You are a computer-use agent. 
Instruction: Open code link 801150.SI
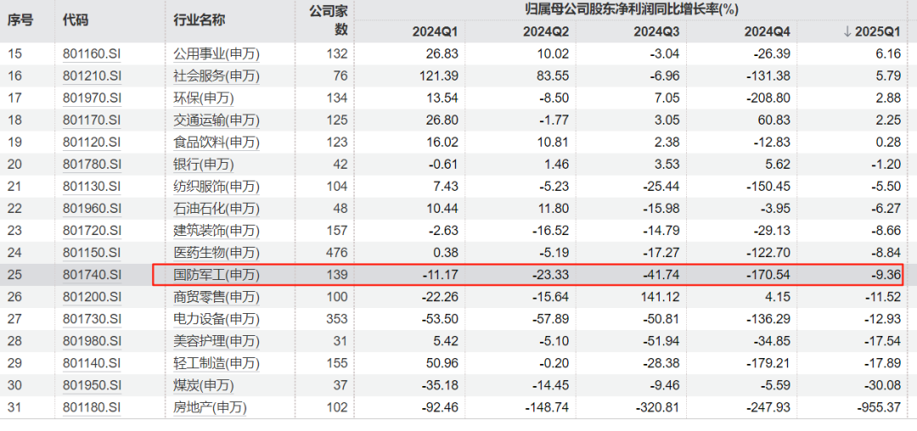(x=92, y=252)
